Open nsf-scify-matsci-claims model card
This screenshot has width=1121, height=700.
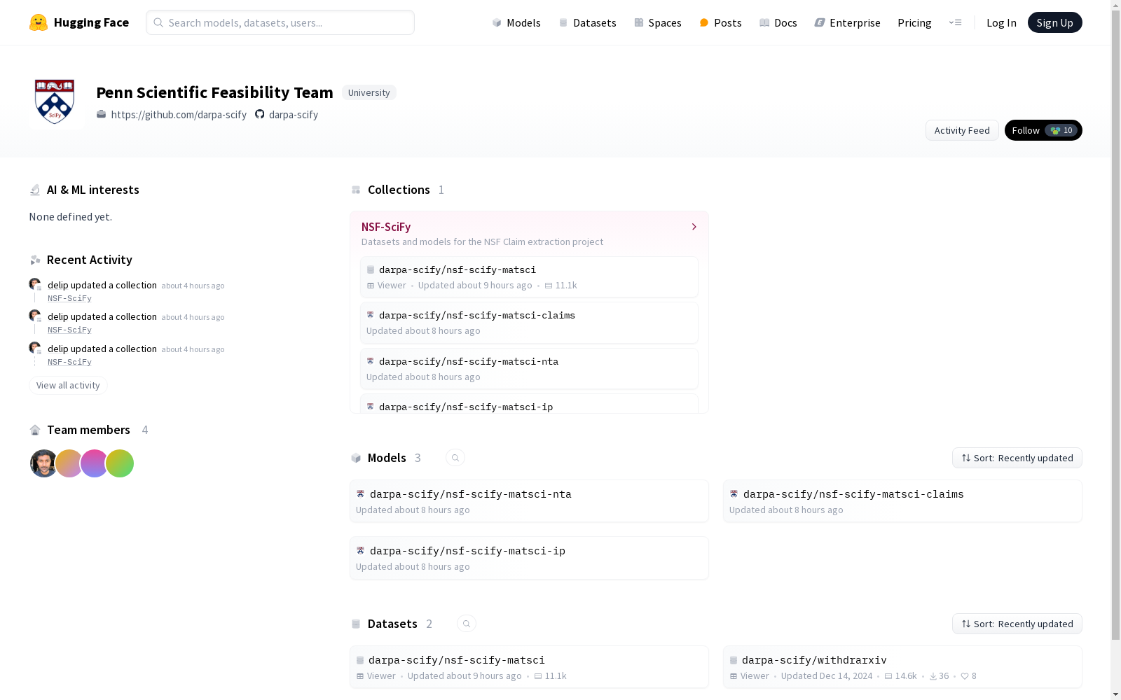902,501
